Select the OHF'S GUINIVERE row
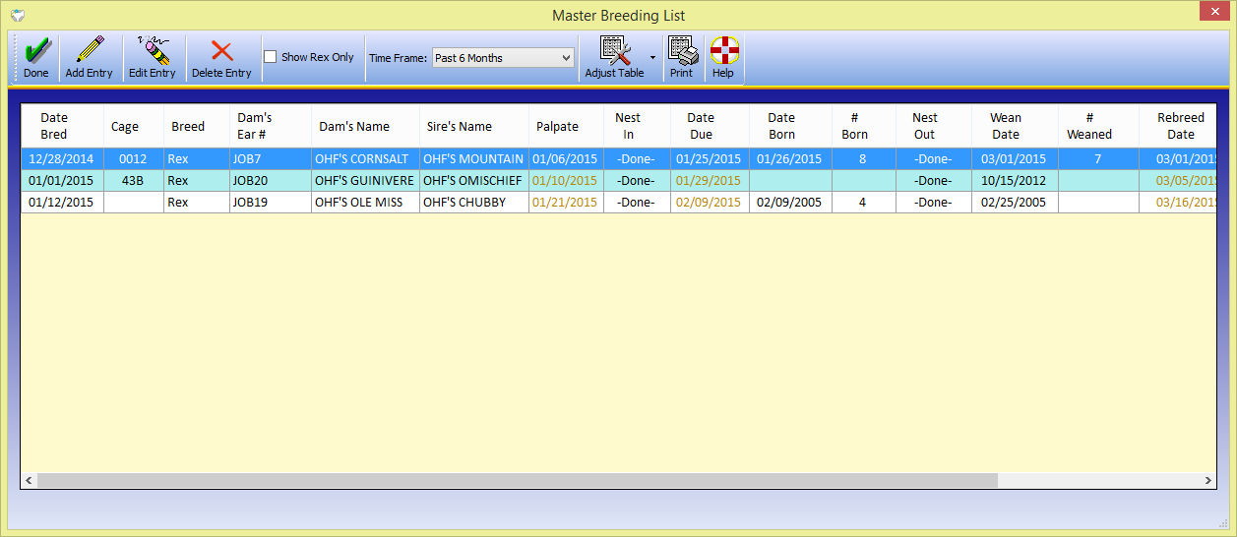This screenshot has height=537, width=1237. coord(364,181)
